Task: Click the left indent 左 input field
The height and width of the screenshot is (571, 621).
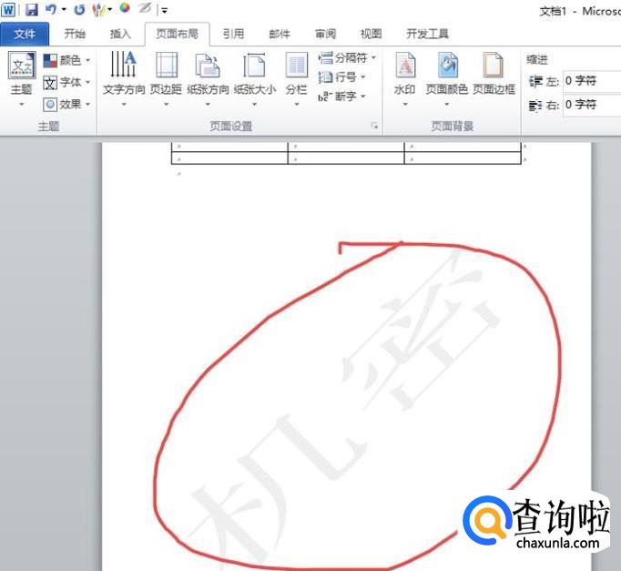Action: click(x=592, y=81)
